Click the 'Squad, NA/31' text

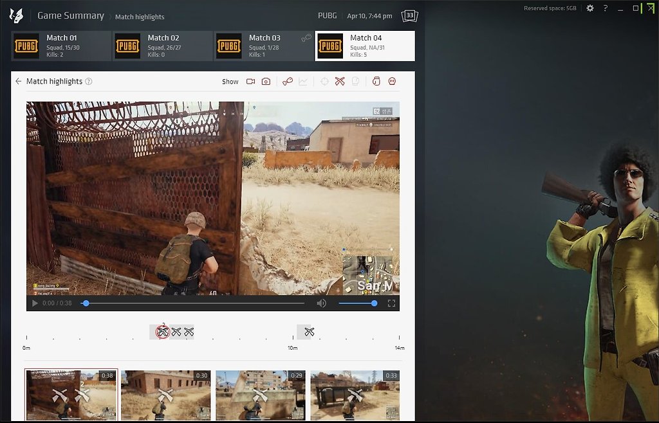point(367,48)
